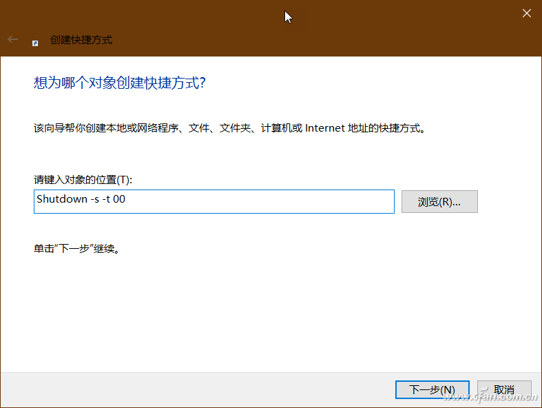
Task: Proceed with 下一步(N) button
Action: point(432,389)
